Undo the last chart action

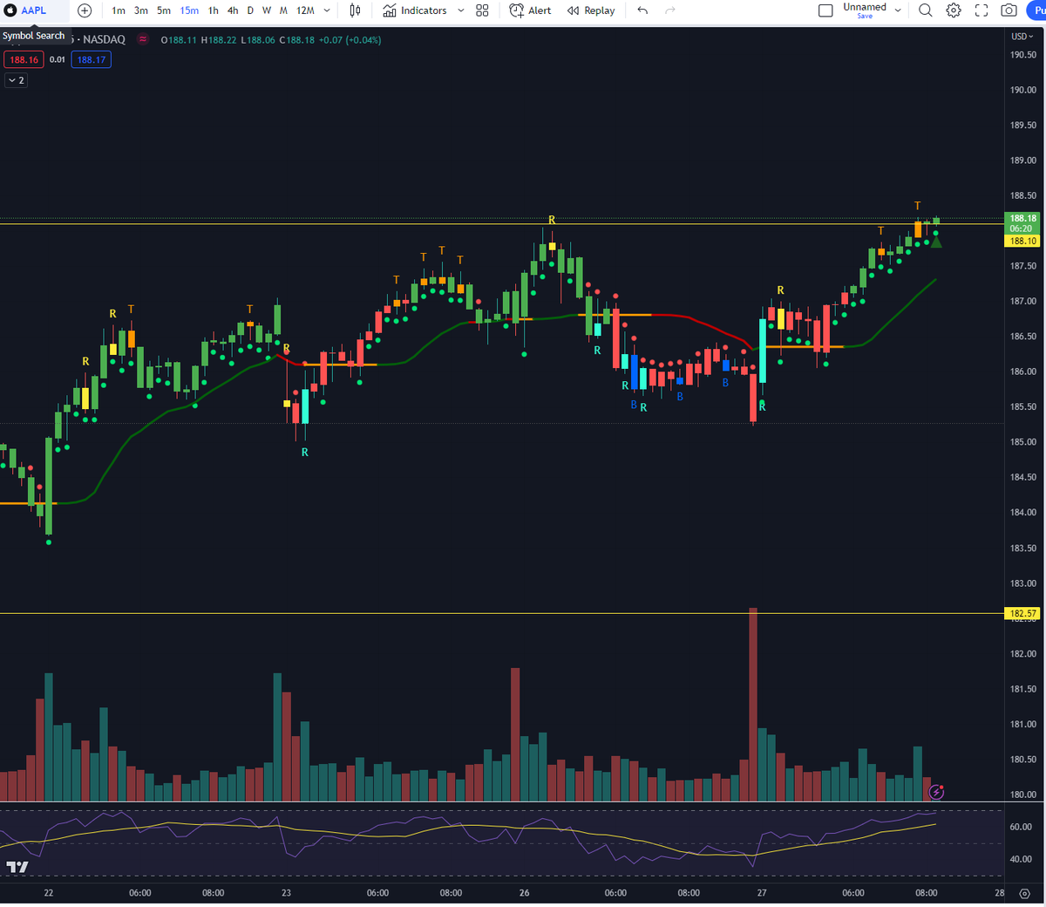click(x=642, y=10)
